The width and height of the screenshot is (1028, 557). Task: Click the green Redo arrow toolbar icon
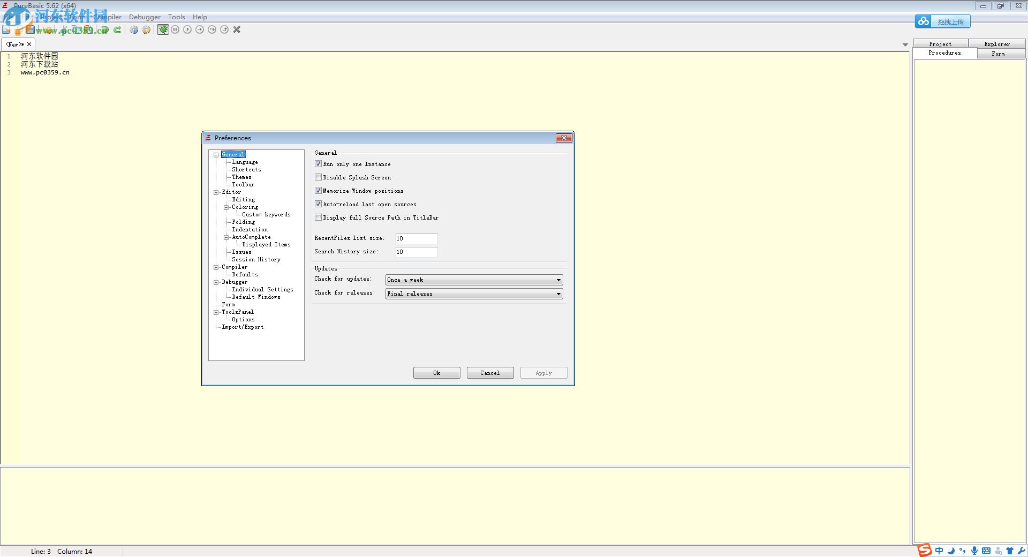[x=117, y=30]
